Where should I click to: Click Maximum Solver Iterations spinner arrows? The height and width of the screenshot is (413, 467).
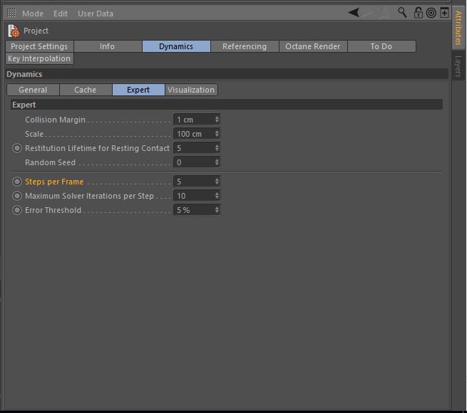click(217, 196)
